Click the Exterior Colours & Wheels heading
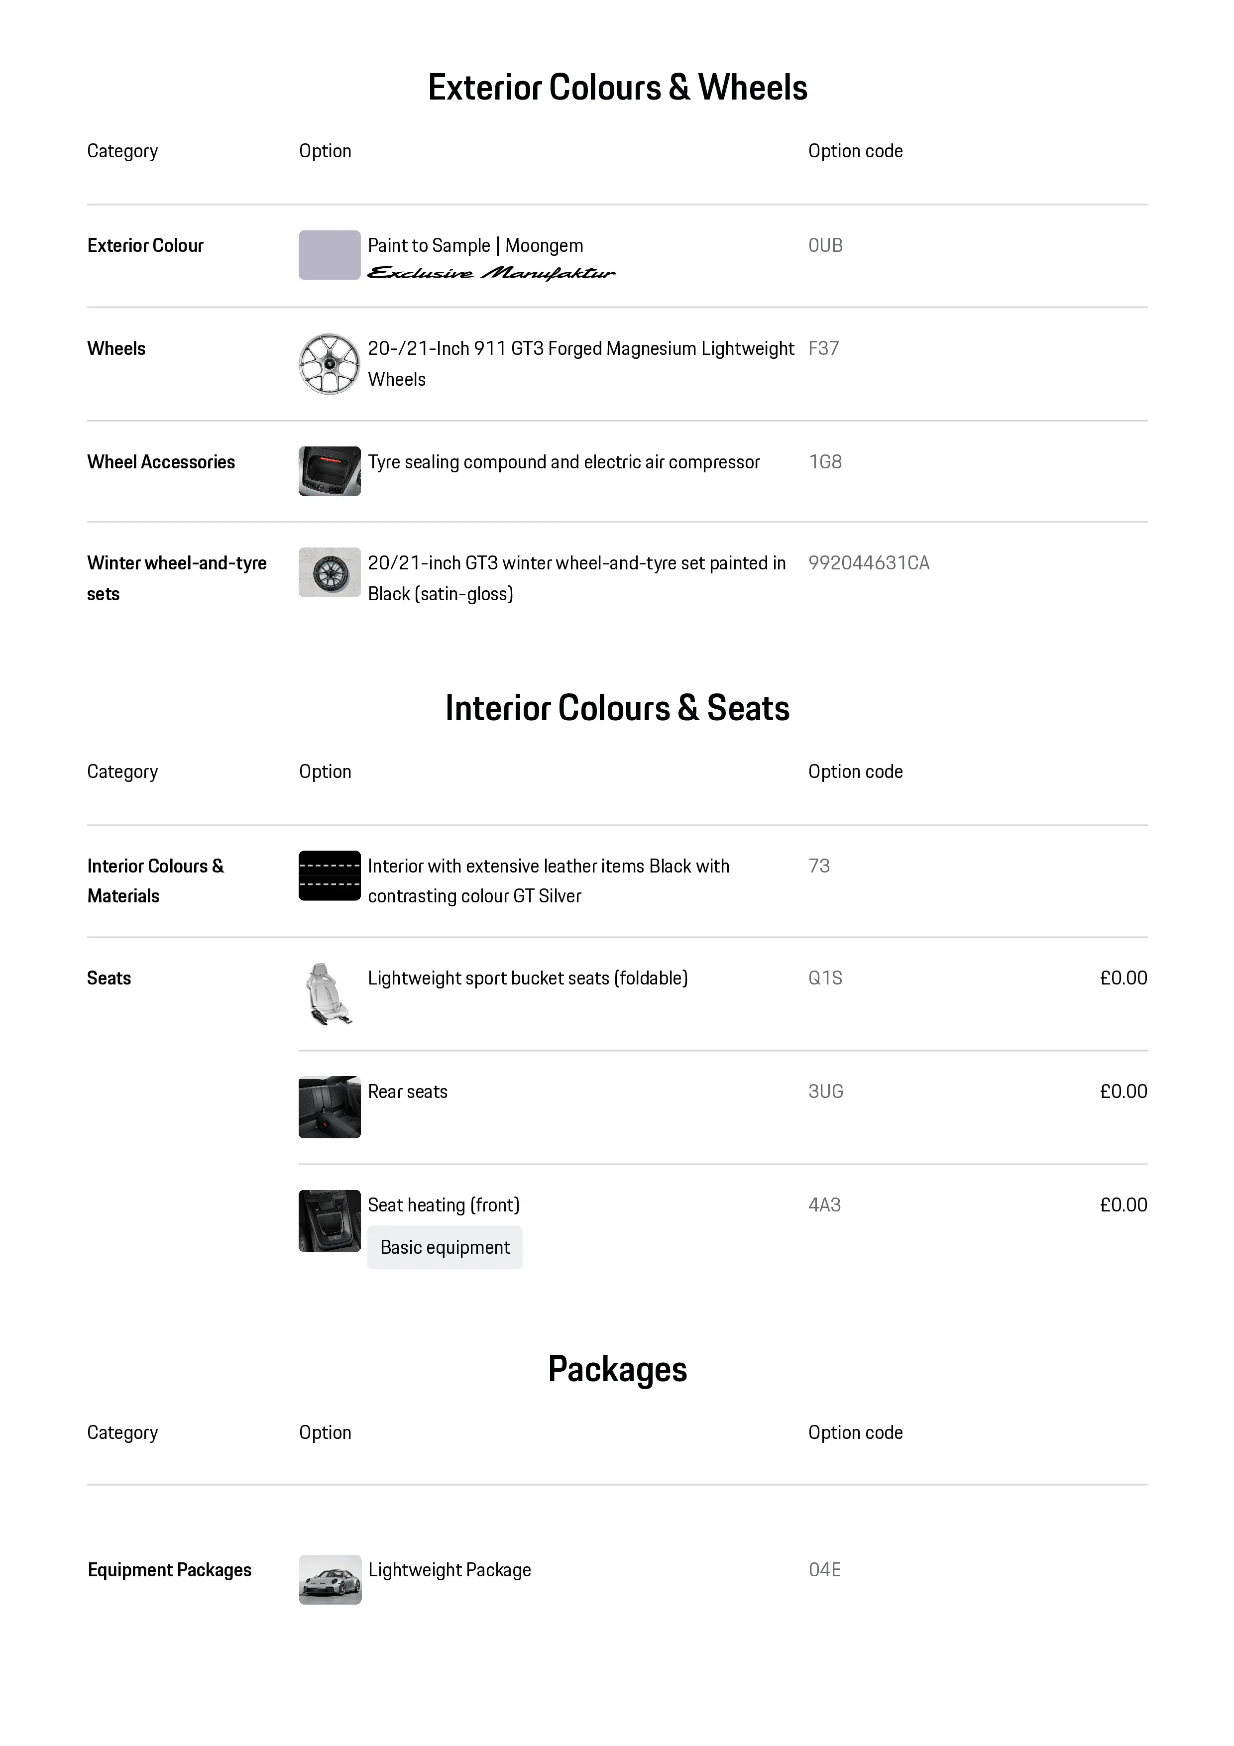 (617, 88)
